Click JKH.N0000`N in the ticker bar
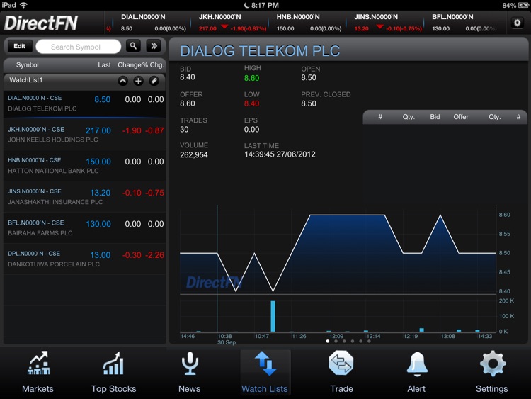 pos(219,17)
